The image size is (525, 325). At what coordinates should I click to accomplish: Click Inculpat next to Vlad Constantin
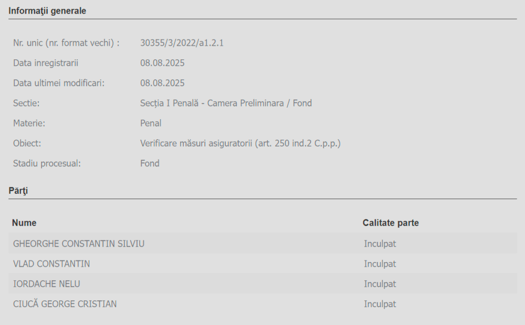coord(380,264)
